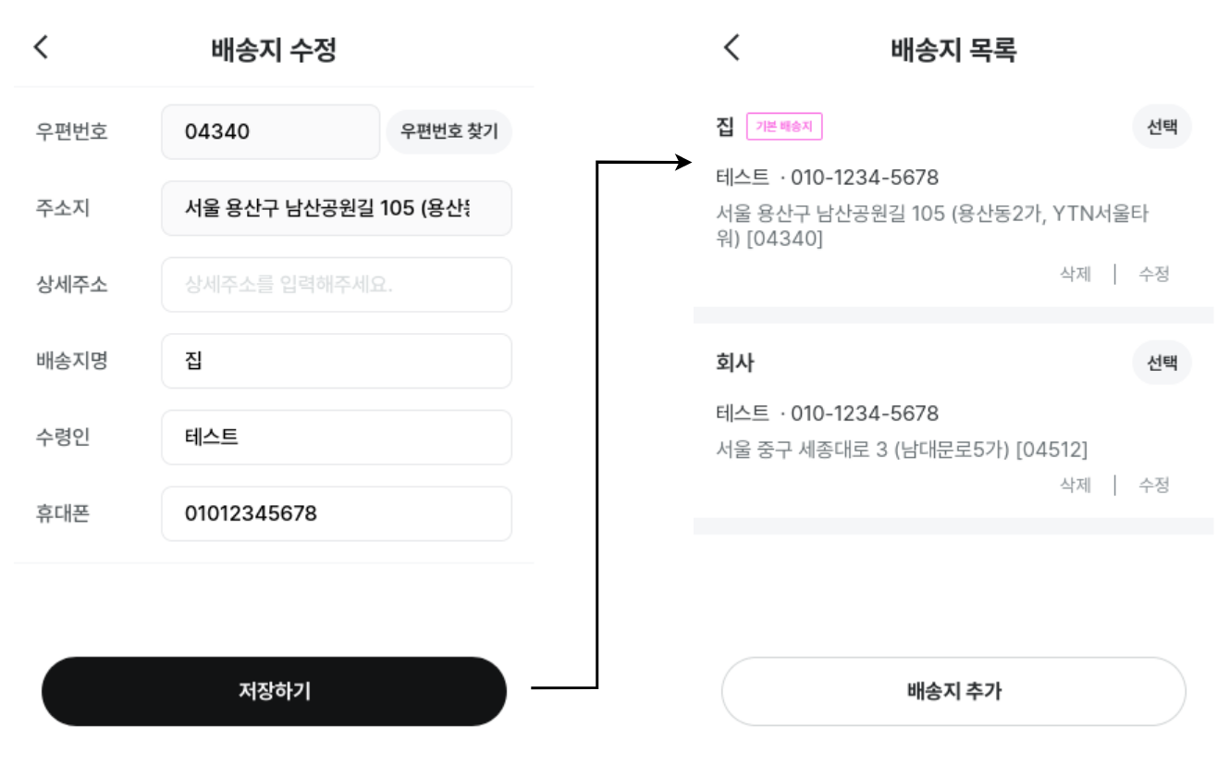Select the 회사 address with 선택
Image resolution: width=1229 pixels, height=765 pixels.
point(1161,363)
